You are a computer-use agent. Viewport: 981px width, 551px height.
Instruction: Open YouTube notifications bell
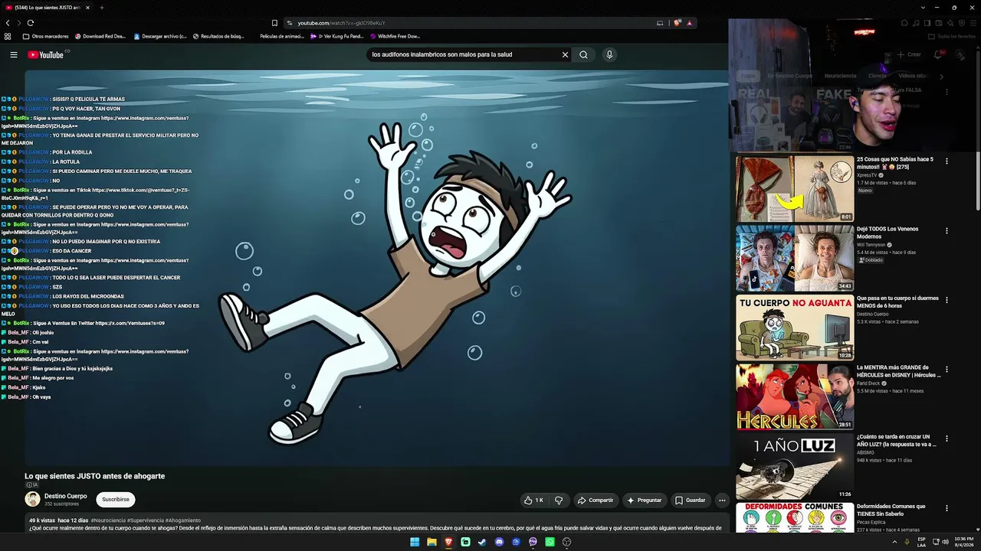tap(938, 54)
